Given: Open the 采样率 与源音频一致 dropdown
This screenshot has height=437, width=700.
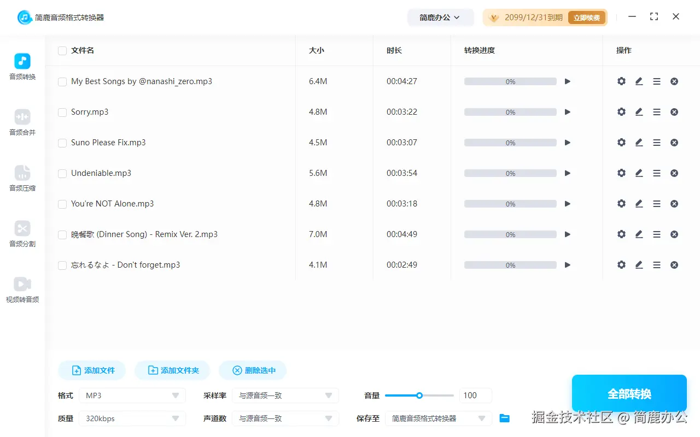Looking at the screenshot, I should pyautogui.click(x=285, y=395).
